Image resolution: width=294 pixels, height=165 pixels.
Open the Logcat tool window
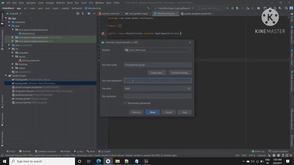pos(104,151)
